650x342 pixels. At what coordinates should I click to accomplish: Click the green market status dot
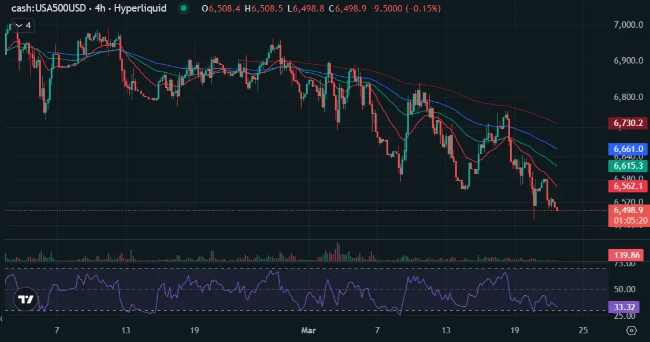(x=184, y=8)
